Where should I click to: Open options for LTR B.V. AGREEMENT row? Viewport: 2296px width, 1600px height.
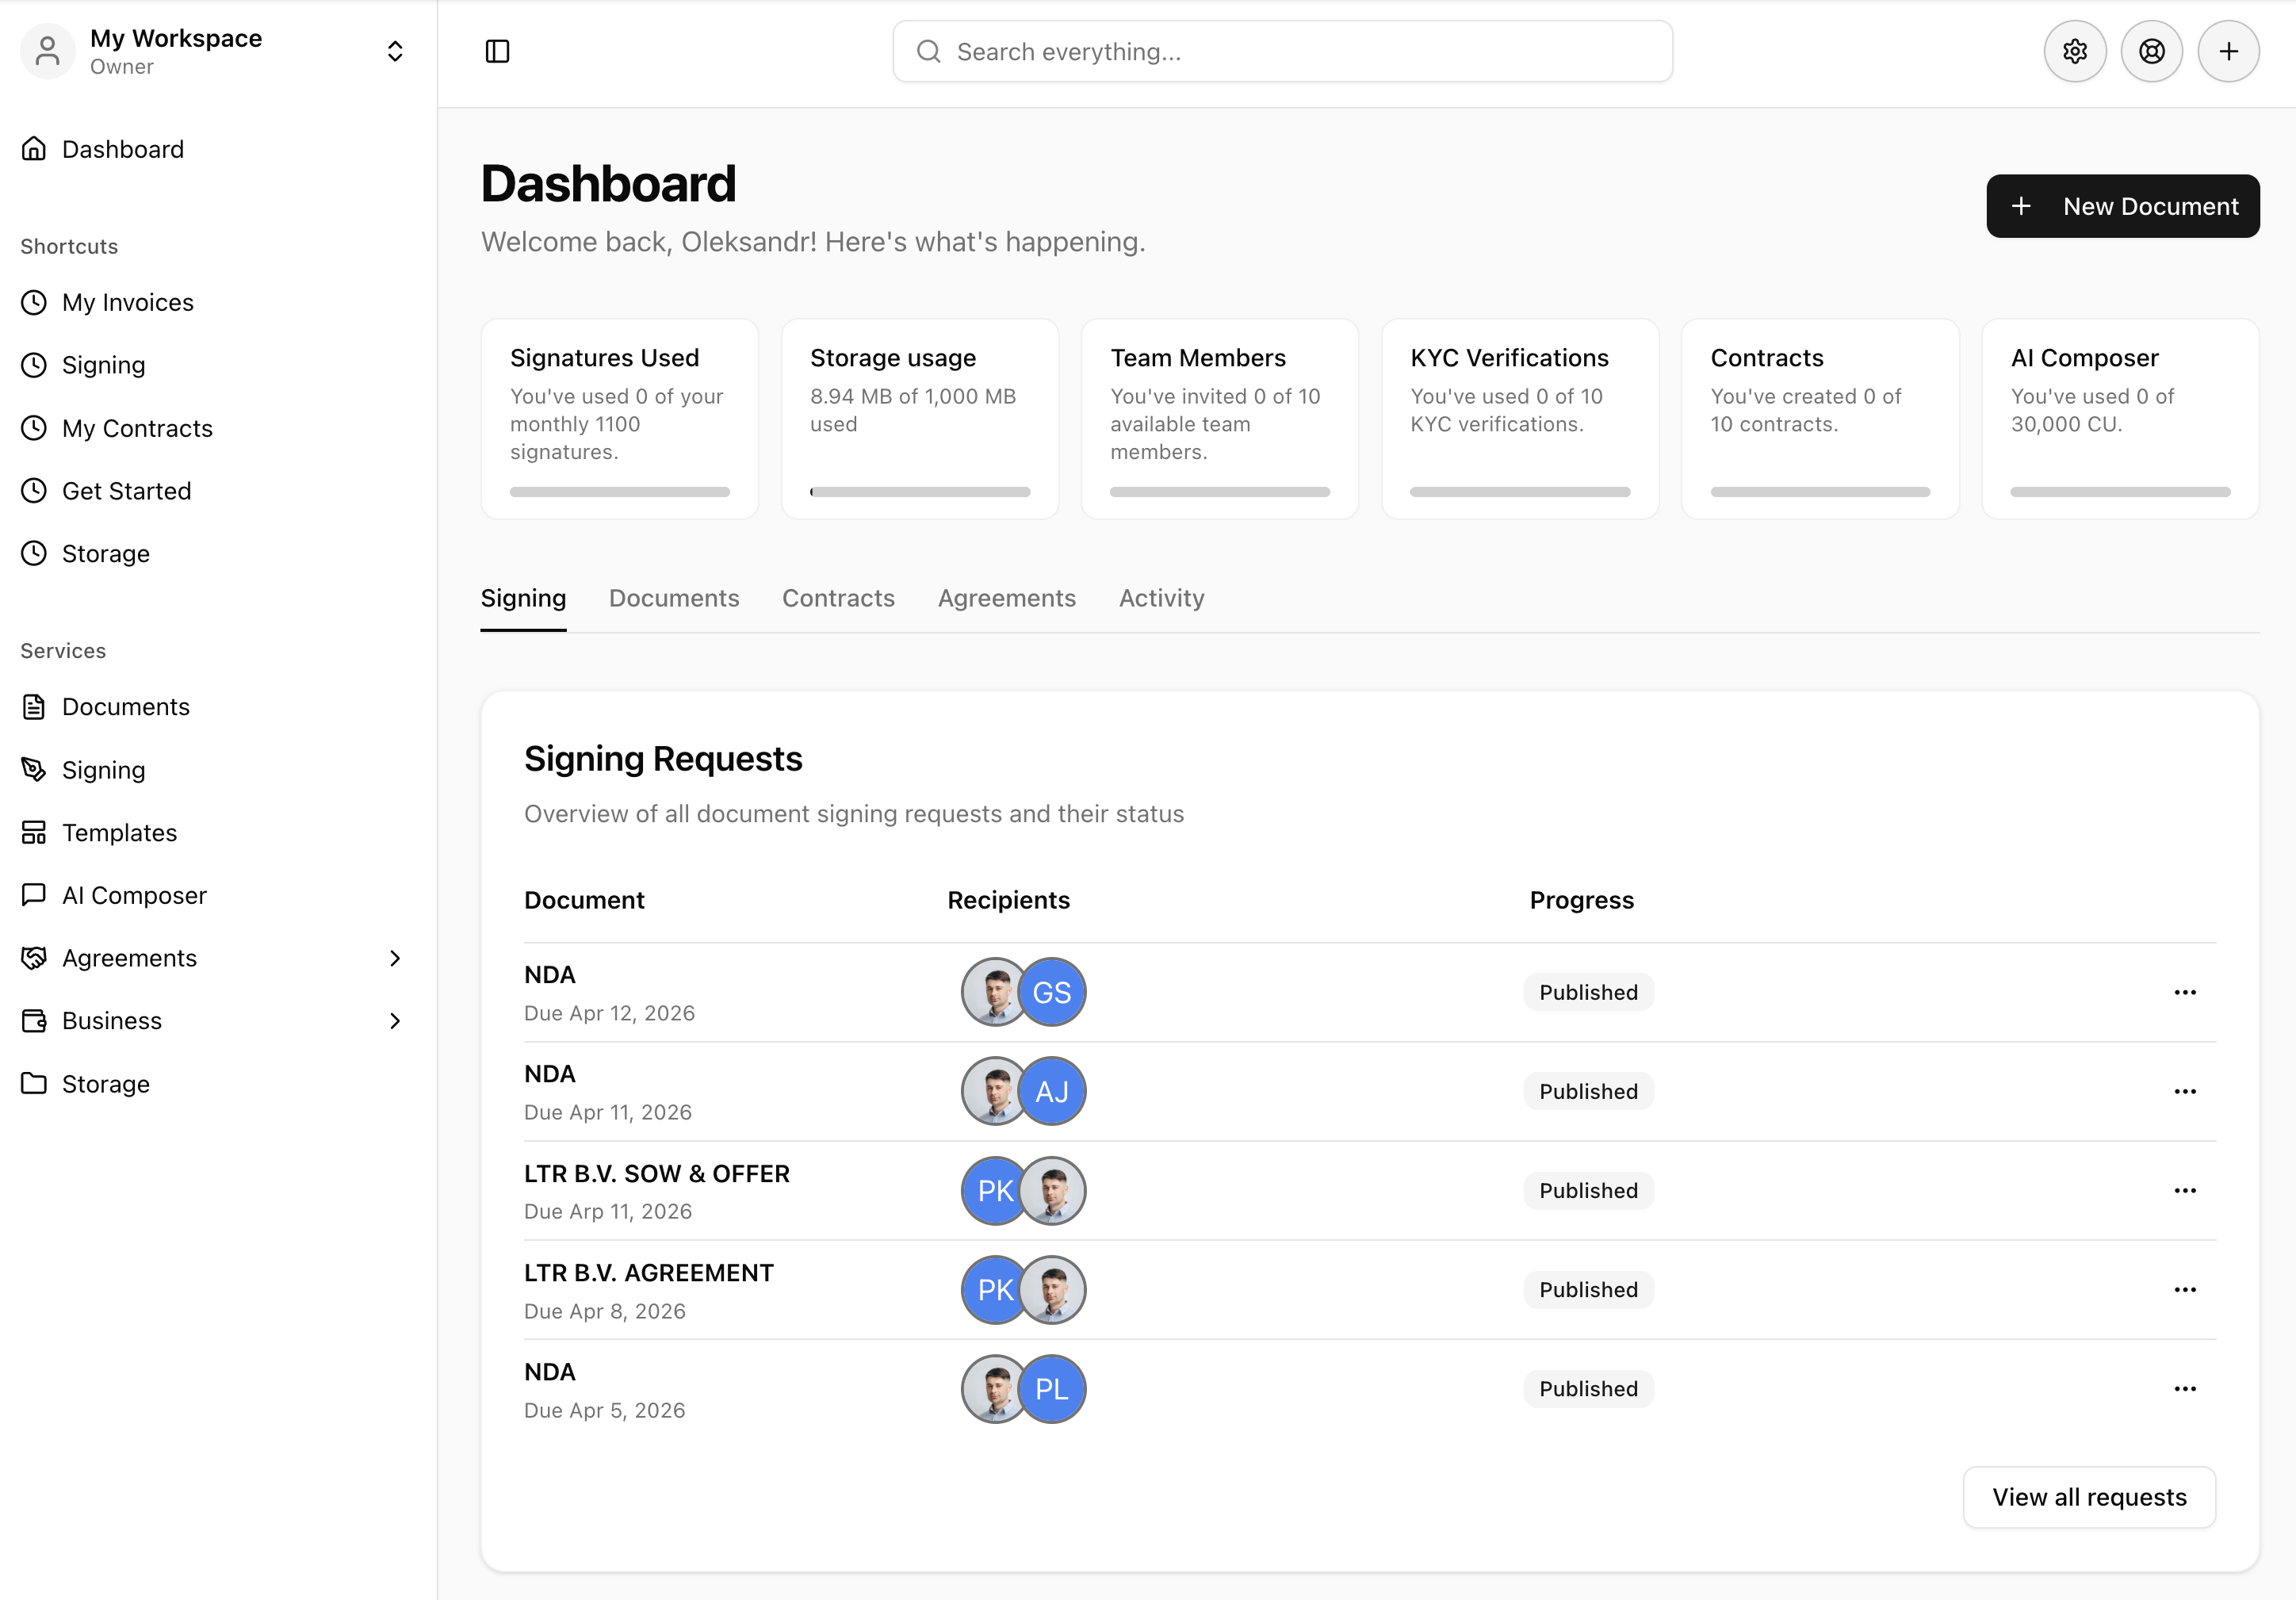click(2185, 1289)
